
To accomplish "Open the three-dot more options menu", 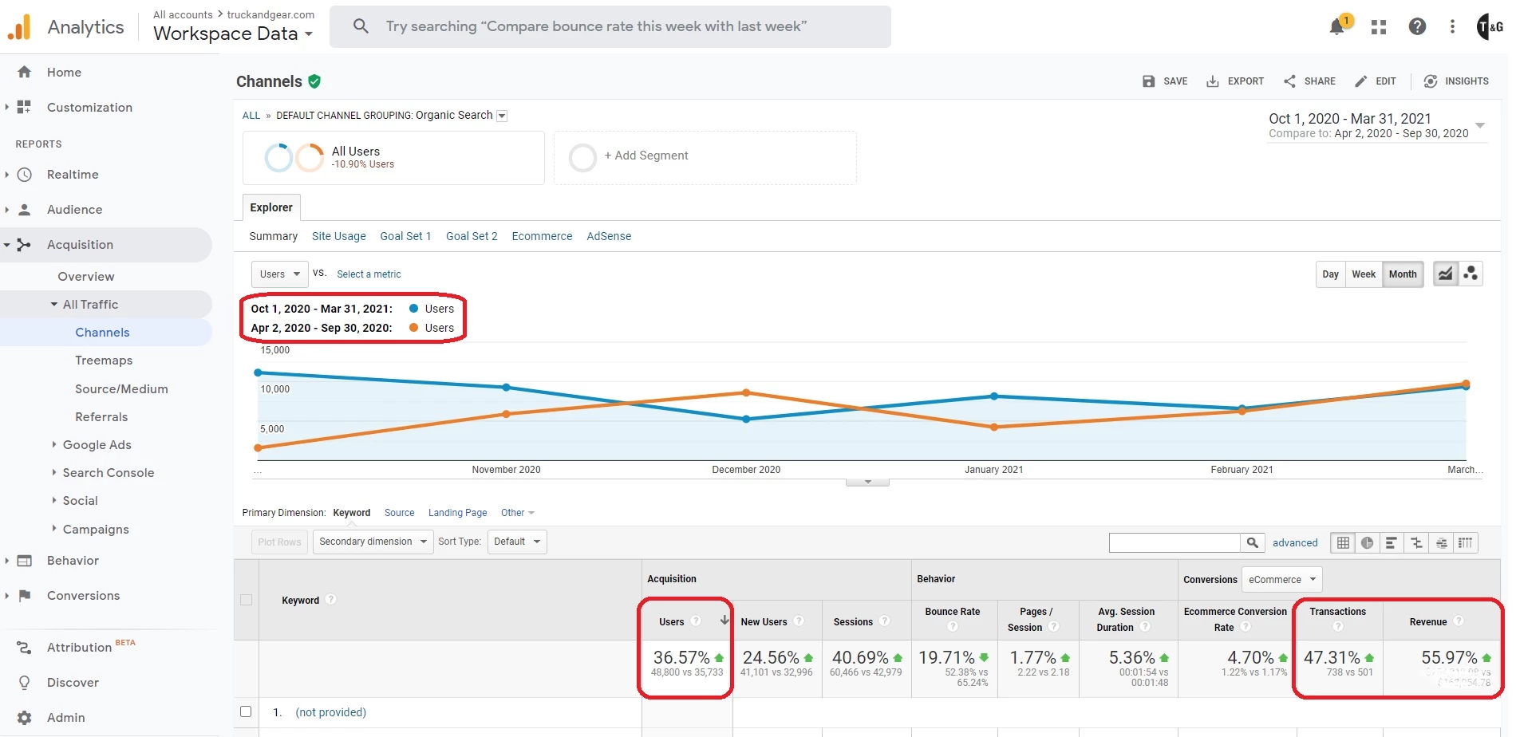I will click(1452, 27).
